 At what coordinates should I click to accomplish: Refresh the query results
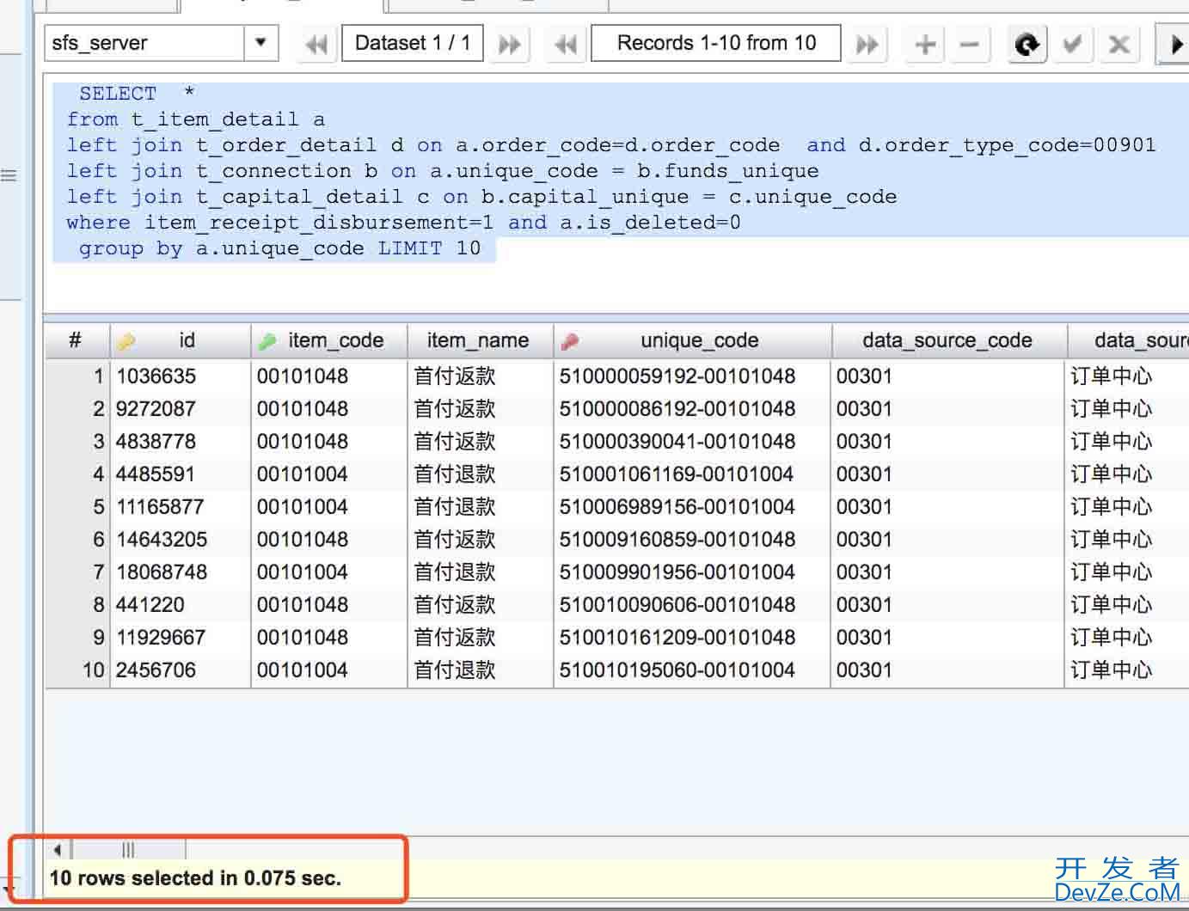pyautogui.click(x=1027, y=44)
